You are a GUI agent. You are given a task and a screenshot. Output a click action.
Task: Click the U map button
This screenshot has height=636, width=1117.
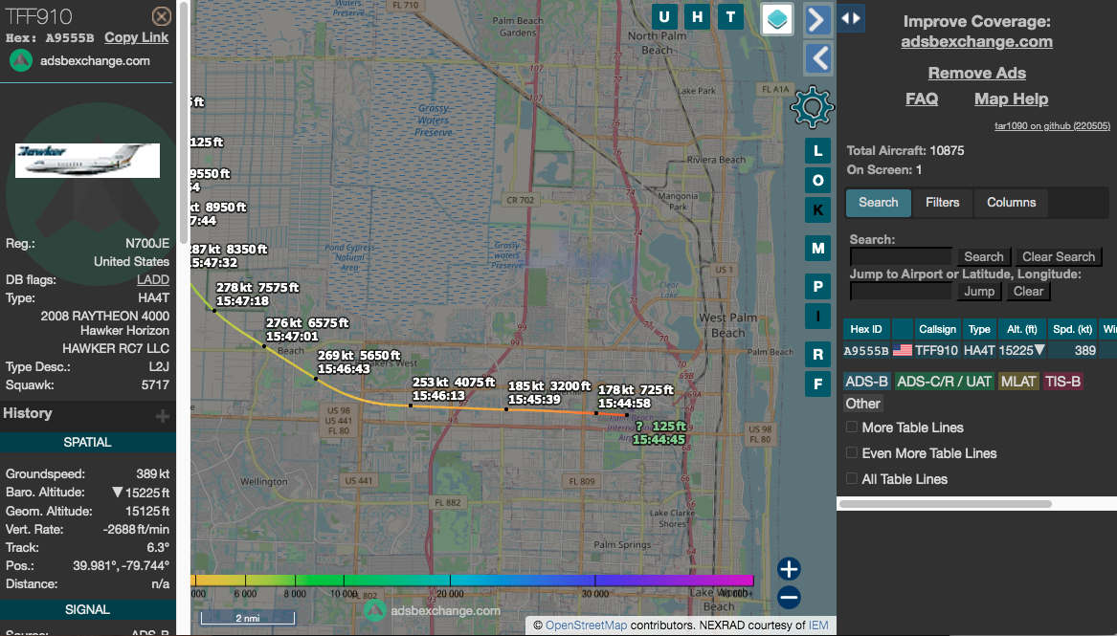tap(664, 17)
